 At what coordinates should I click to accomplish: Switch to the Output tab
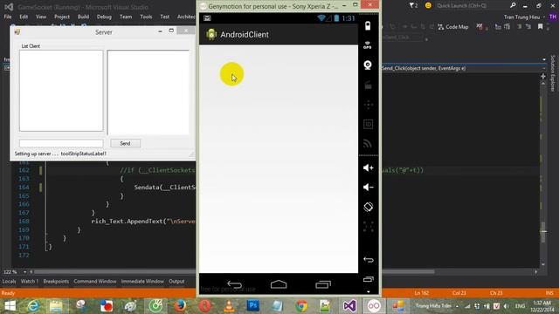pos(176,281)
